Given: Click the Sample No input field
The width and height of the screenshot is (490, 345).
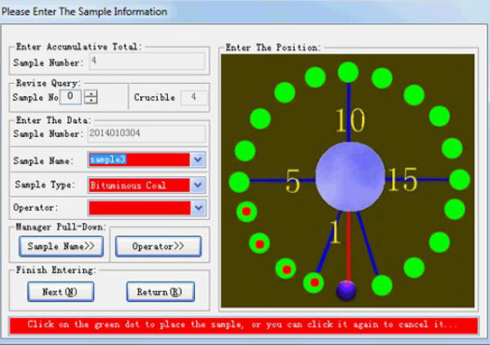Looking at the screenshot, I should (x=70, y=97).
